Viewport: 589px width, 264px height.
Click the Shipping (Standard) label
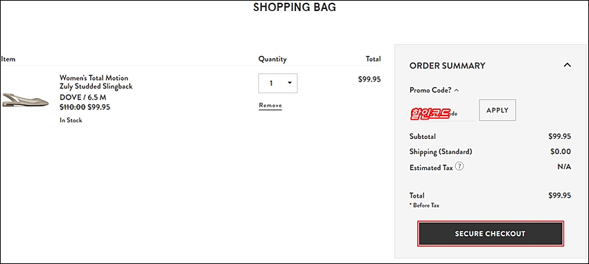tap(441, 151)
